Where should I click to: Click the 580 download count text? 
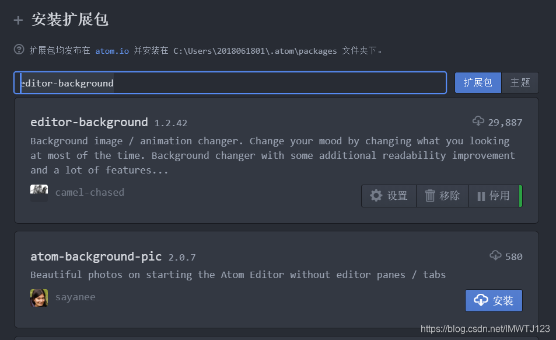[x=513, y=256]
